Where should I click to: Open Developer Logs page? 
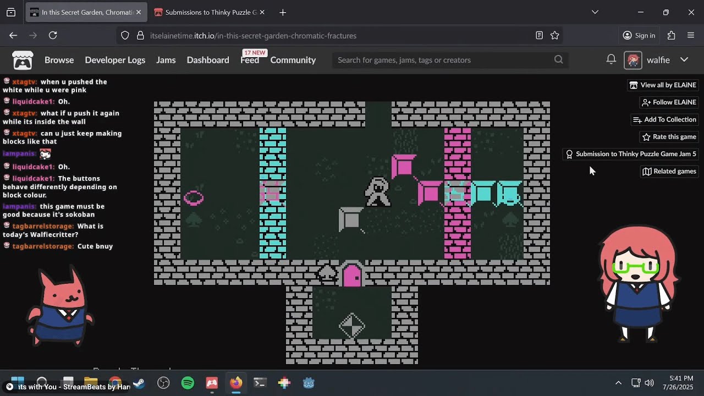click(x=115, y=60)
